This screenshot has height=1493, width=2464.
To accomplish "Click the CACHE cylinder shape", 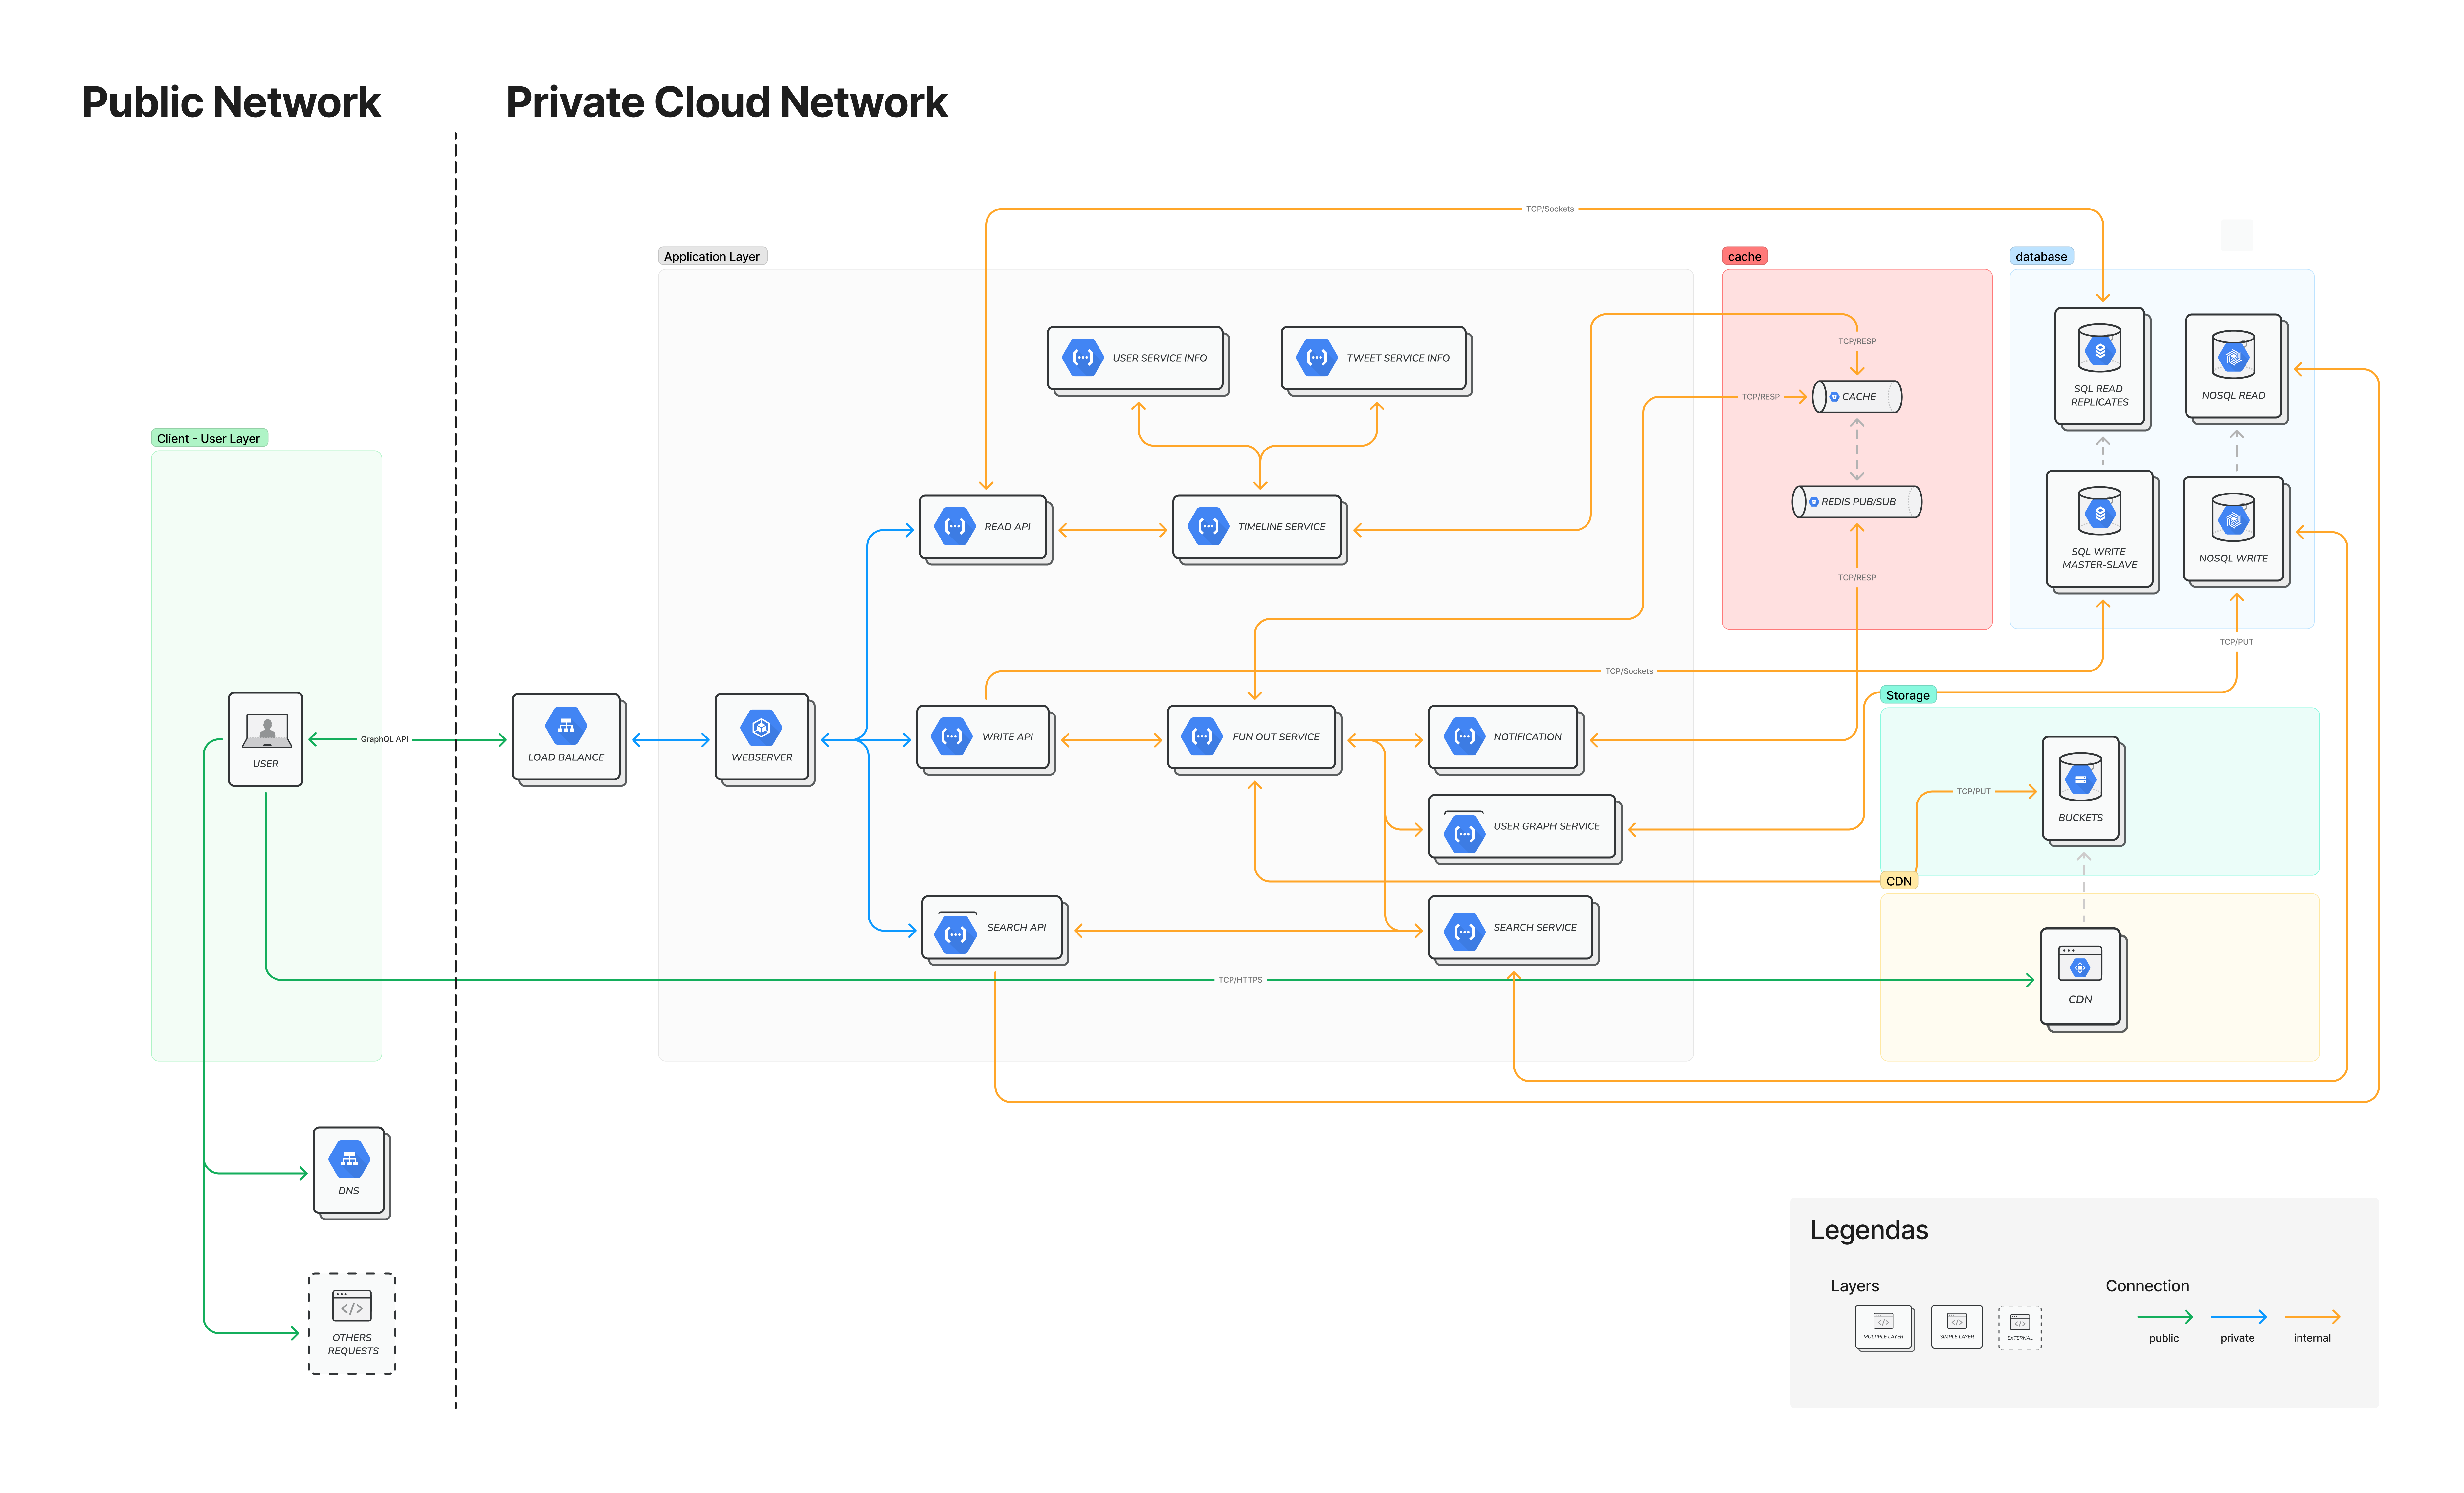I will pyautogui.click(x=1857, y=397).
